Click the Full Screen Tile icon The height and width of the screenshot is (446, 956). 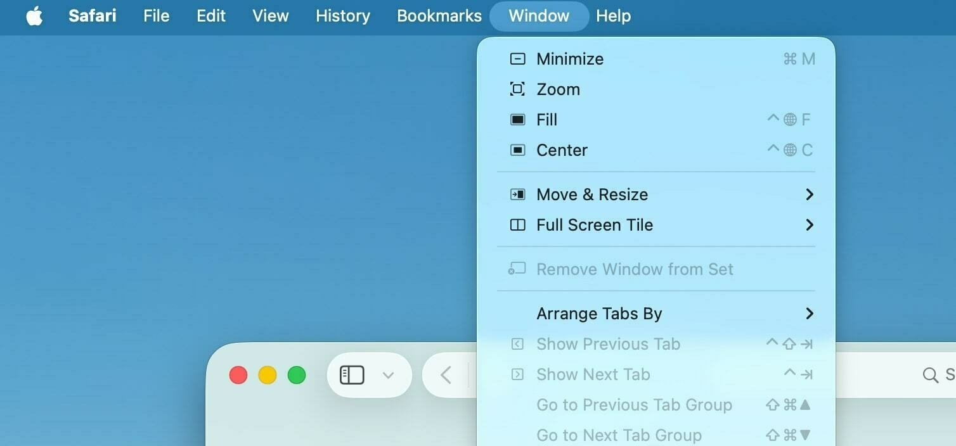(518, 225)
